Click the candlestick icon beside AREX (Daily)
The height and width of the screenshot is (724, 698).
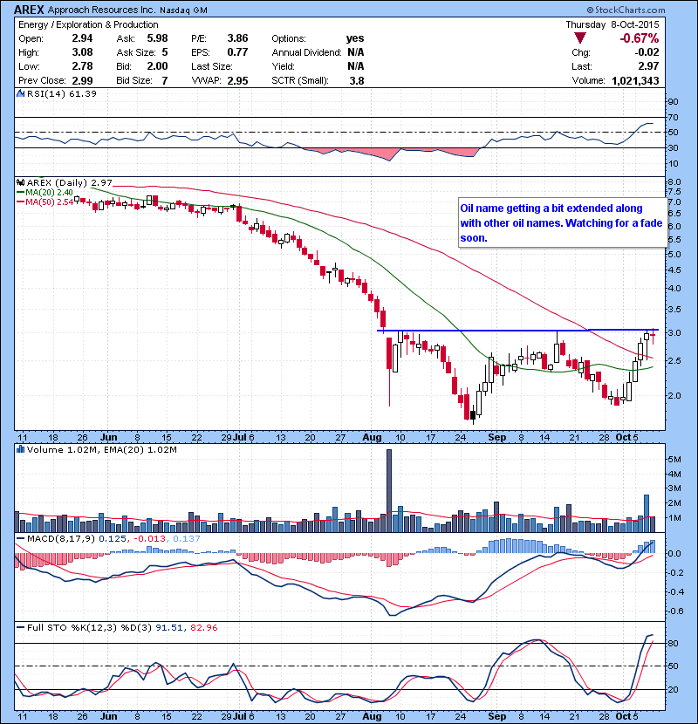pyautogui.click(x=20, y=182)
